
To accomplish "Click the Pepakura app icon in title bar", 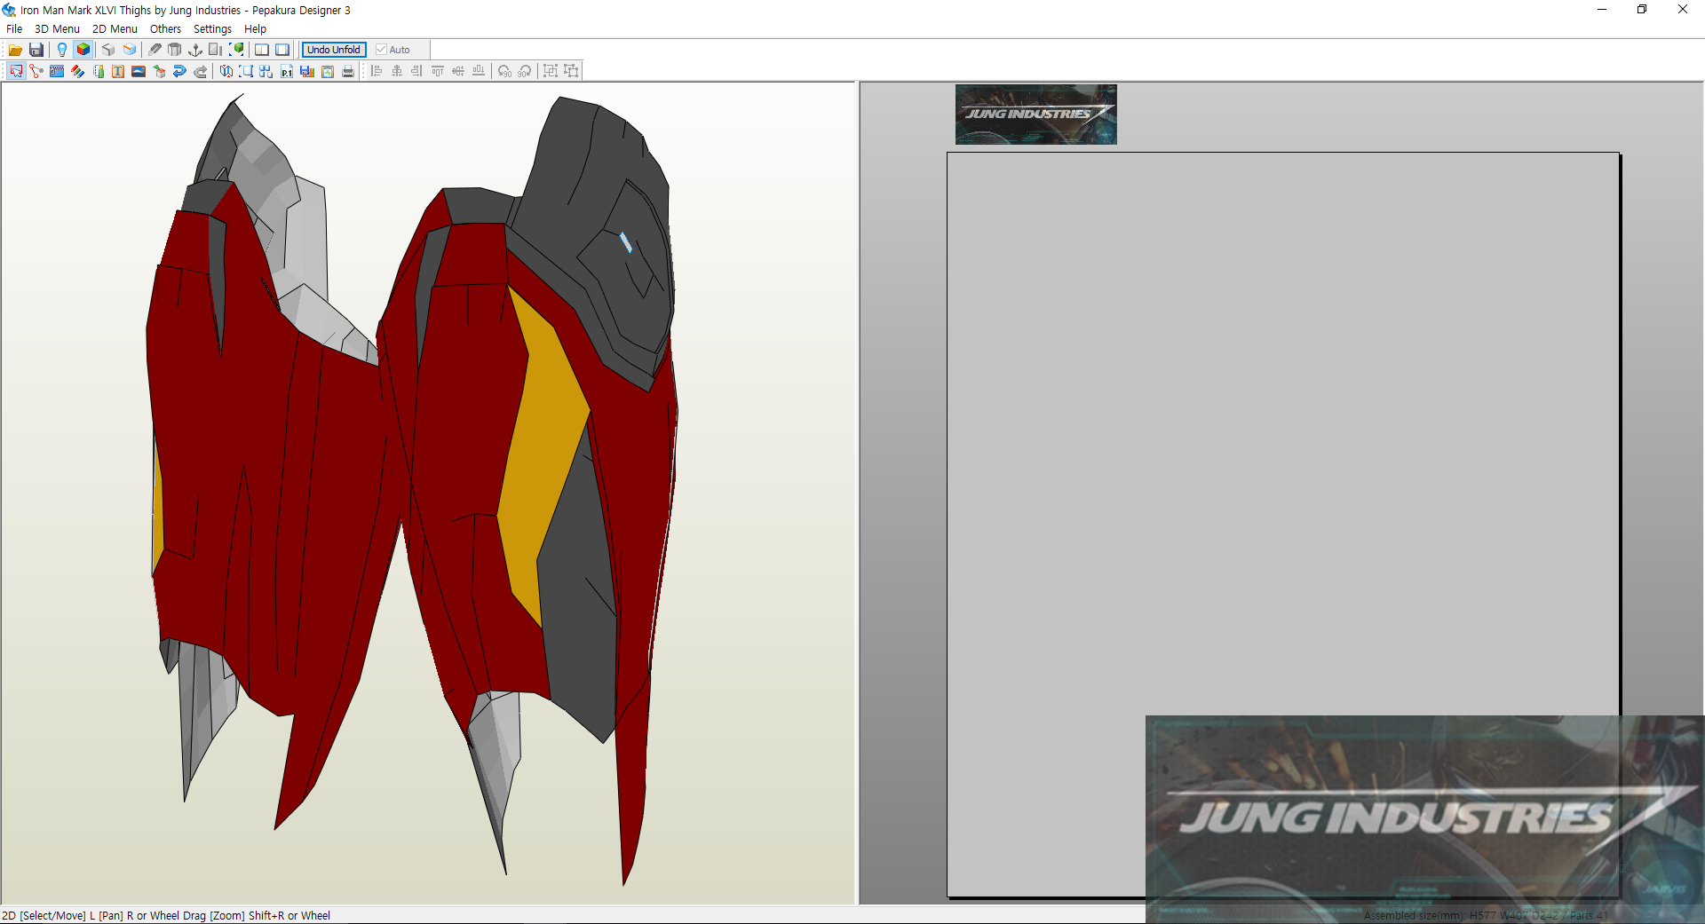I will tap(9, 10).
